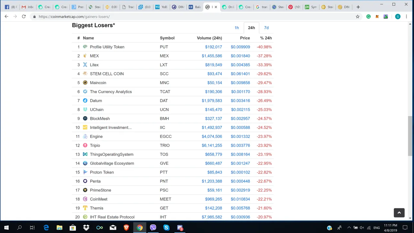Click the scroll-to-top arrow button
This screenshot has height=233, width=414.
click(x=399, y=213)
